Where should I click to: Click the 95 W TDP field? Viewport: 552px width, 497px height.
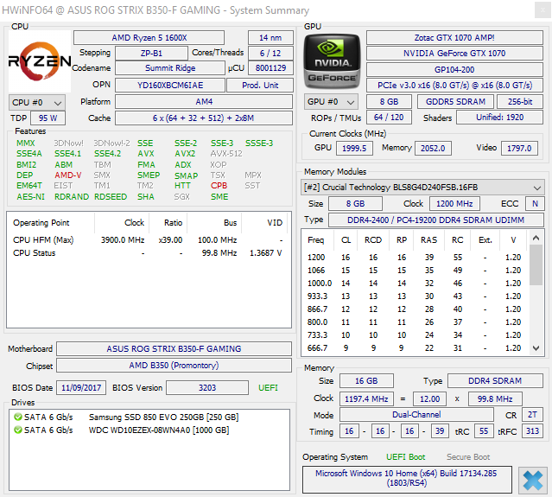coord(48,118)
